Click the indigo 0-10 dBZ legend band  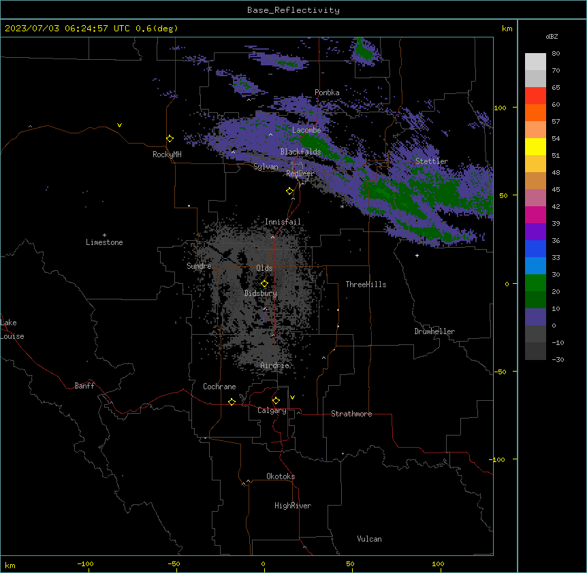click(535, 317)
